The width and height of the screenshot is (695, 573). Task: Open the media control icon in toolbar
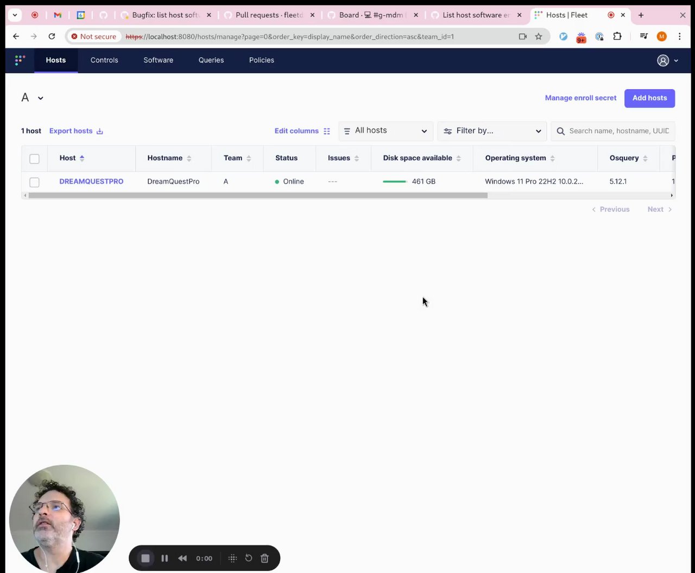pos(643,36)
